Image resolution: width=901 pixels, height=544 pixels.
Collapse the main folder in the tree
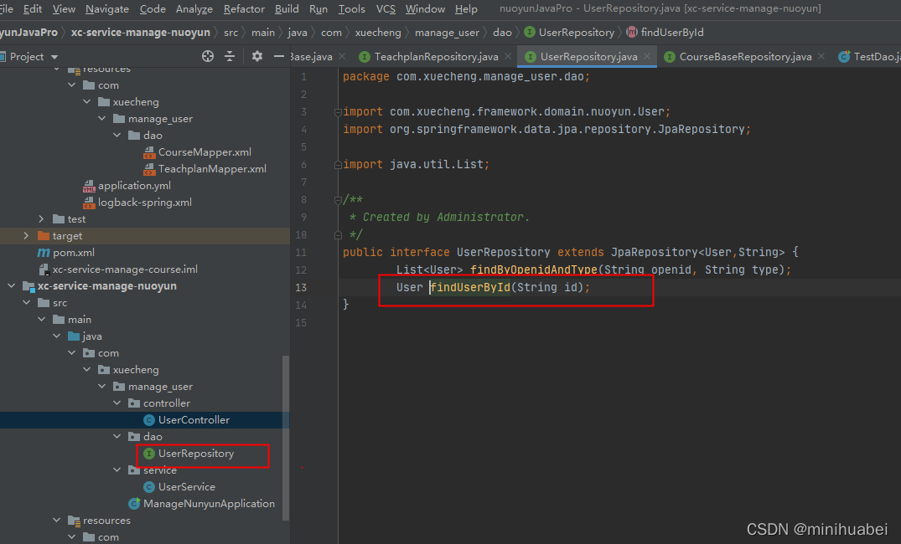point(41,320)
